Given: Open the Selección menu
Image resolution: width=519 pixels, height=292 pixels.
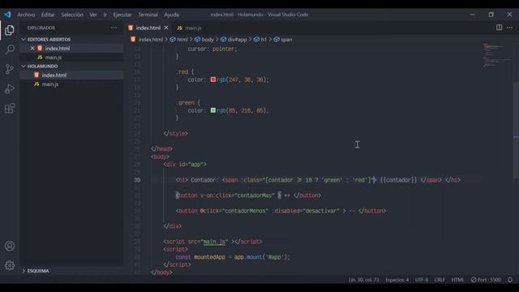Looking at the screenshot, I should click(x=72, y=15).
